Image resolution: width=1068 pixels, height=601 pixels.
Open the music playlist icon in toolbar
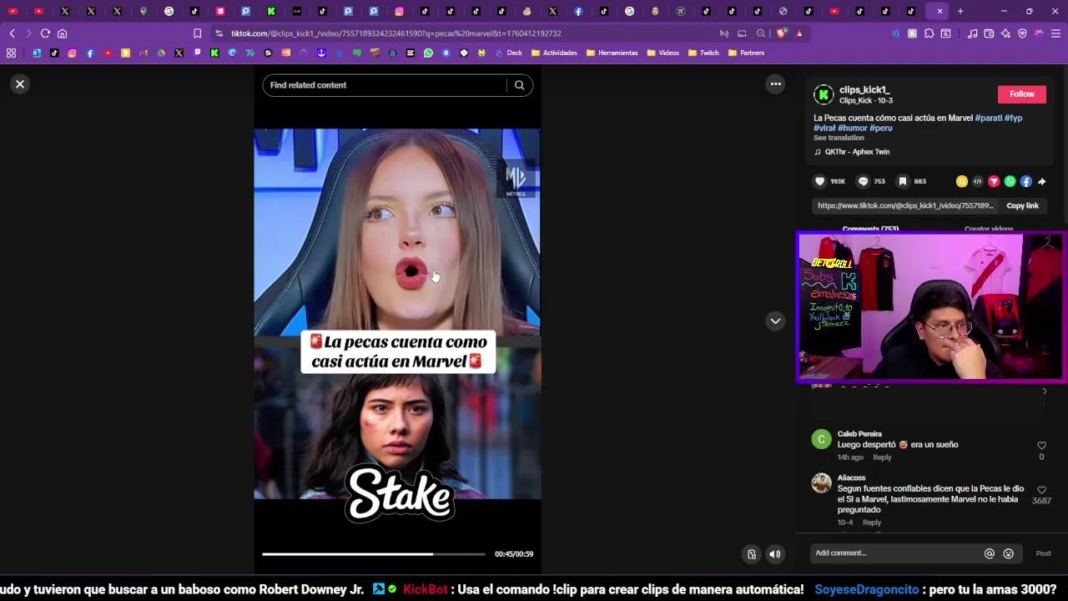coord(972,33)
